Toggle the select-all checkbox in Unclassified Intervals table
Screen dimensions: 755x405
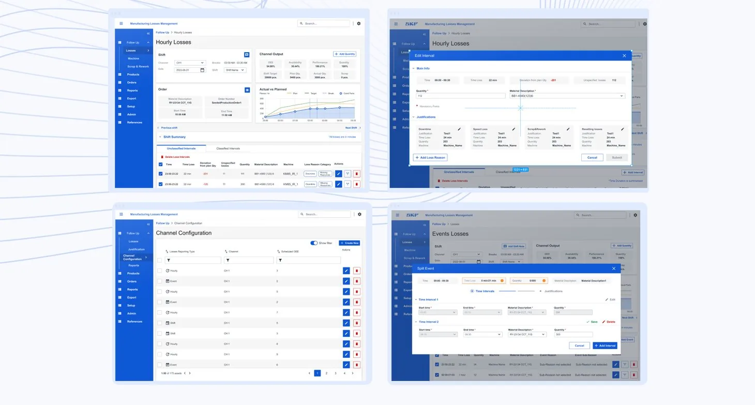(x=160, y=164)
